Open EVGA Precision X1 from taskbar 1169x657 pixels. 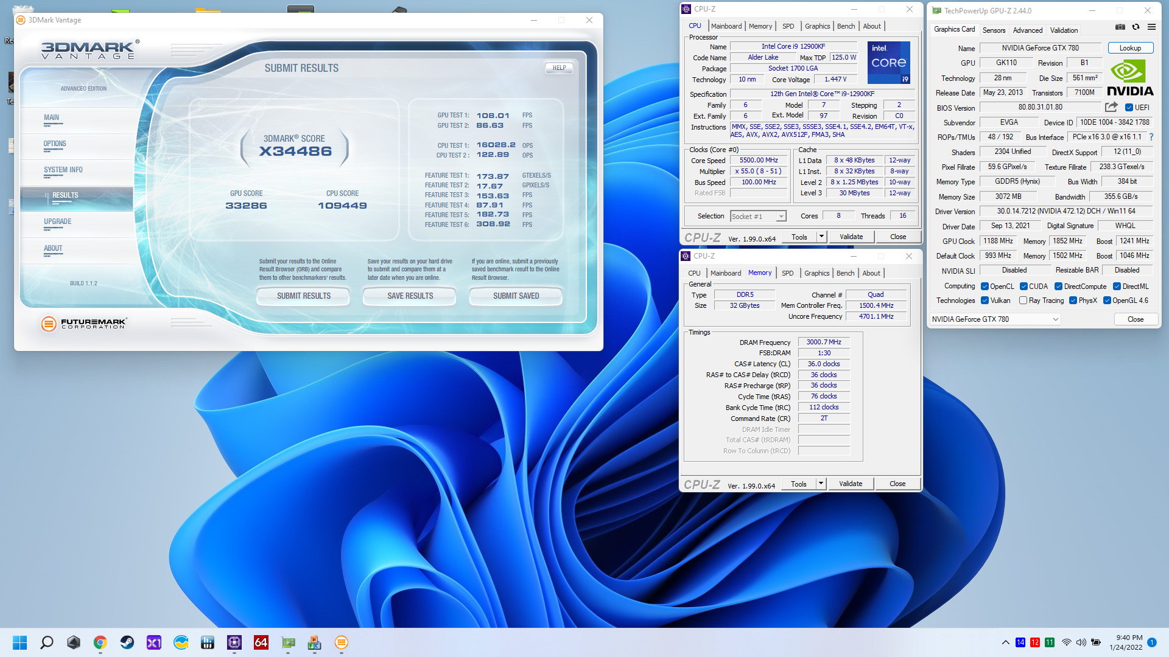point(153,642)
